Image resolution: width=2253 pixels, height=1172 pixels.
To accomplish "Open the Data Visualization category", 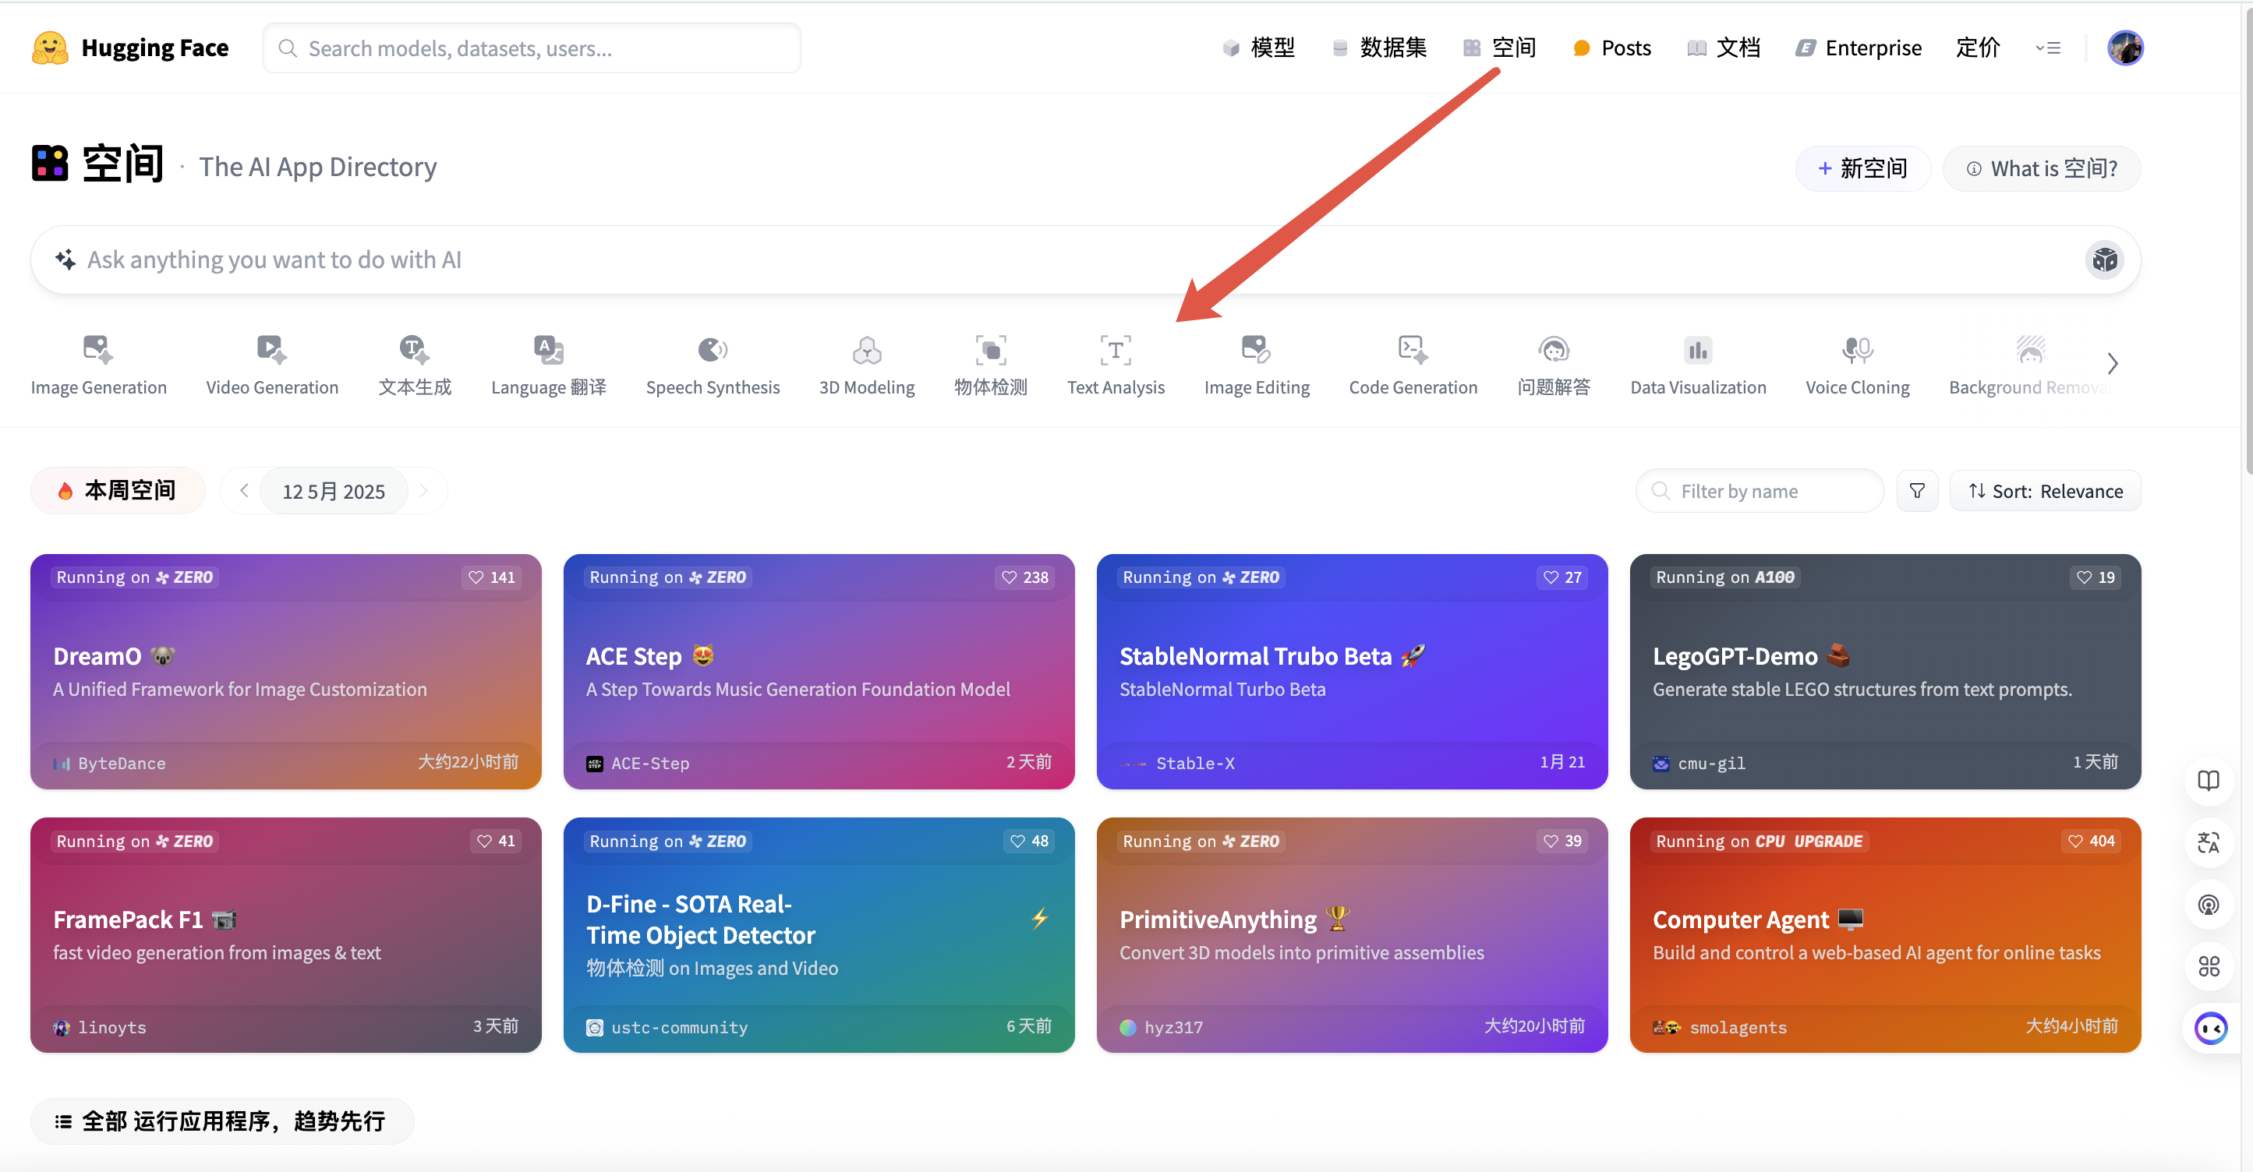I will pos(1699,365).
